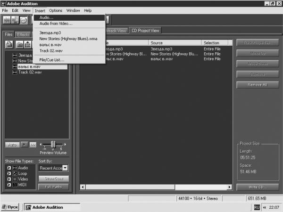Screen dimensions: 283x212
Task: Switch to CD Project View disc icon
Action: click(24, 20)
